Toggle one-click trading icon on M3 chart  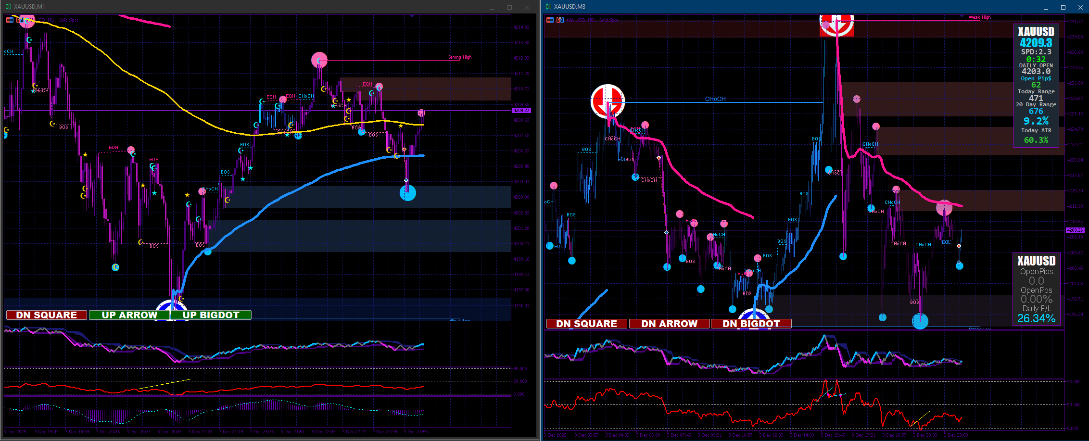click(x=560, y=20)
